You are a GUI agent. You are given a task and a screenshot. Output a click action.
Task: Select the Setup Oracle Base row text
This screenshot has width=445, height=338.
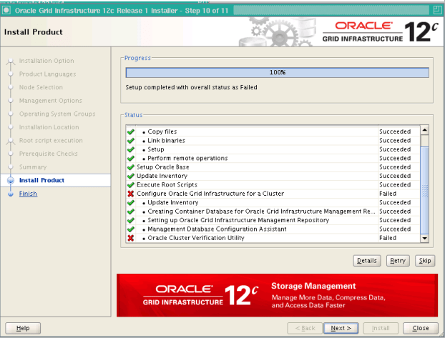coord(163,167)
